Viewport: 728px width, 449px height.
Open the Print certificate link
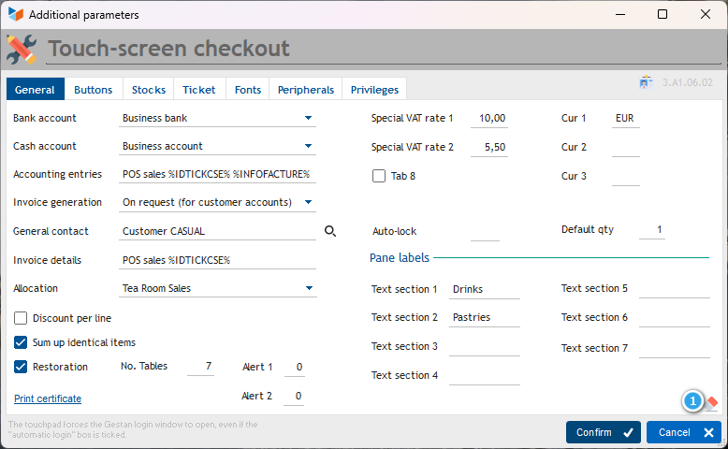[x=48, y=398]
